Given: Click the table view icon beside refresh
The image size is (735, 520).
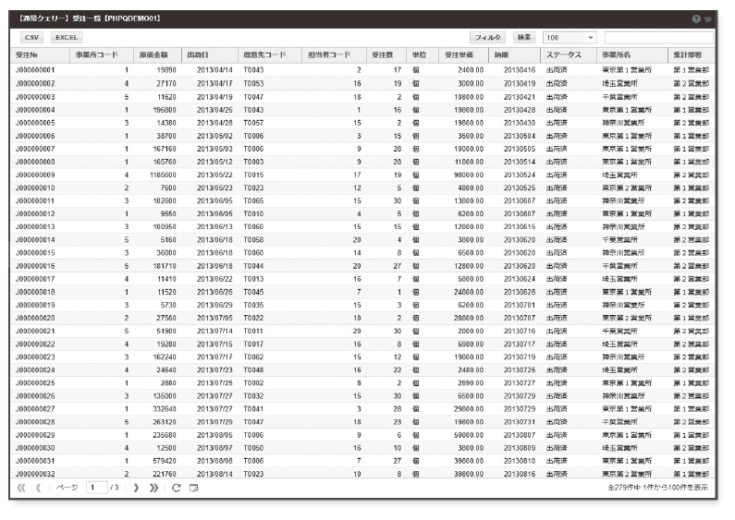Looking at the screenshot, I should pyautogui.click(x=193, y=489).
